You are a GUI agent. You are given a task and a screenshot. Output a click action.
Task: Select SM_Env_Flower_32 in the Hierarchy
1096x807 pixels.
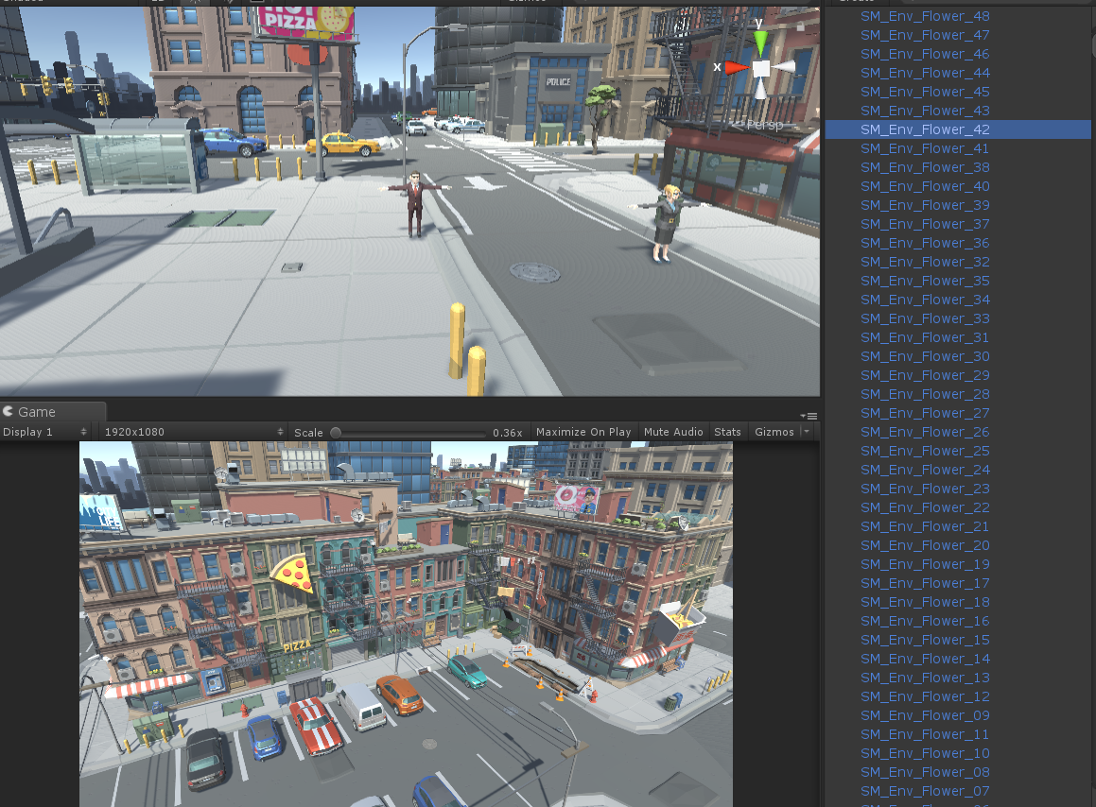958,262
